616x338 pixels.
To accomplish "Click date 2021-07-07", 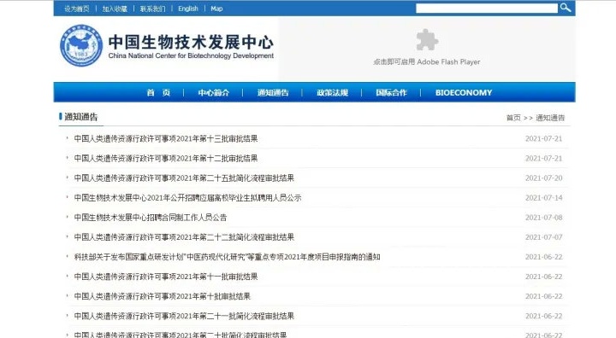I will [x=544, y=236].
